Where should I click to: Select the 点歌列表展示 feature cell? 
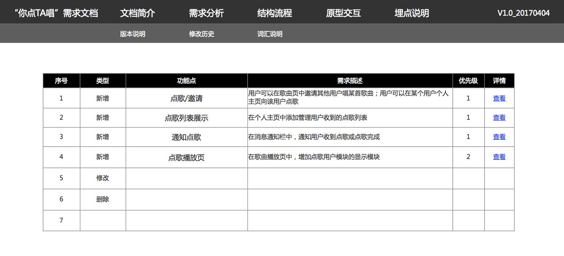click(x=186, y=118)
